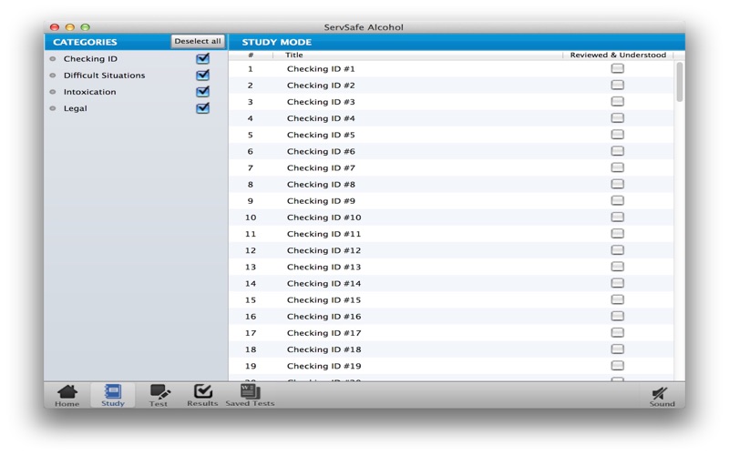Mark Checking ID #1 as reviewed
Screen dimensions: 729x455
[618, 69]
